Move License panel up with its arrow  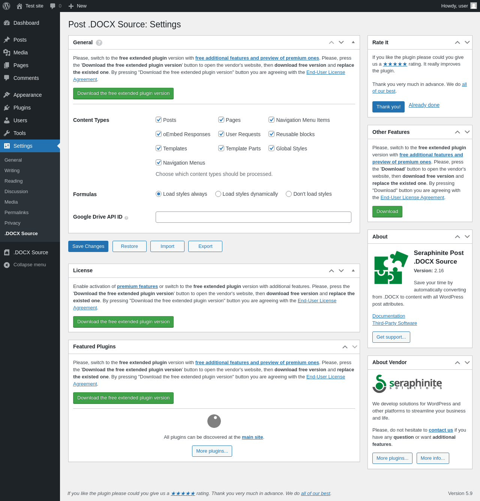tap(331, 271)
